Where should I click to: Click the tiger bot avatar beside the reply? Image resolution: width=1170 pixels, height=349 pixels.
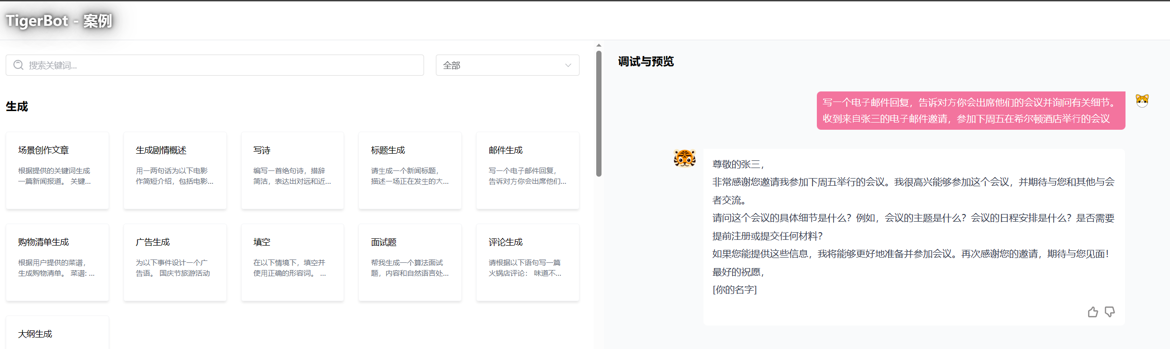pos(684,158)
